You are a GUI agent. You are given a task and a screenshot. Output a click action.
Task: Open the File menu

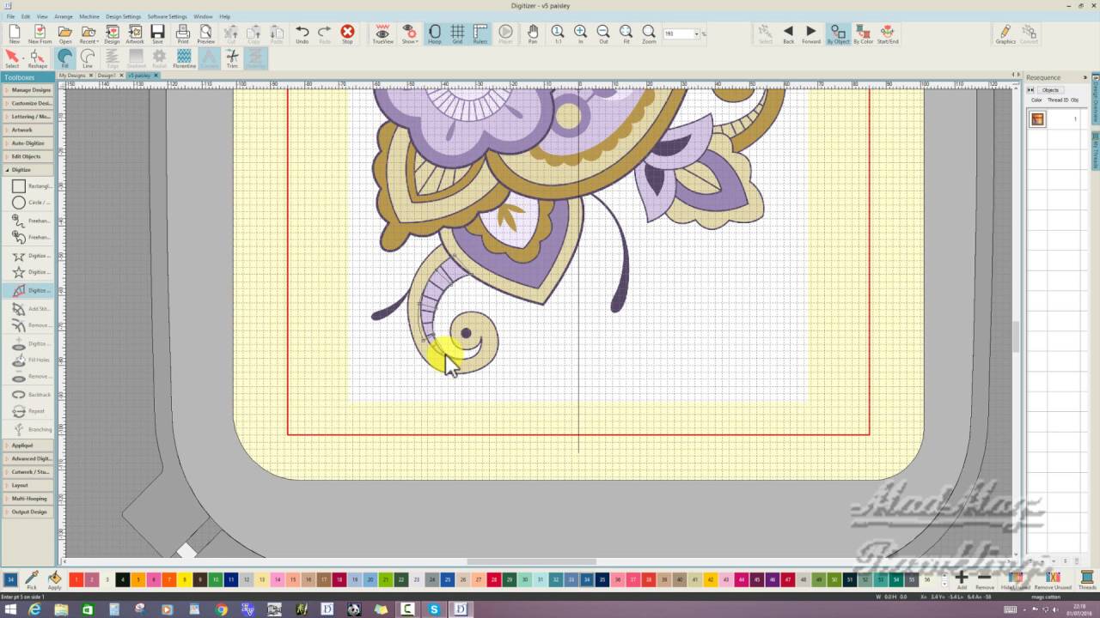tap(10, 16)
